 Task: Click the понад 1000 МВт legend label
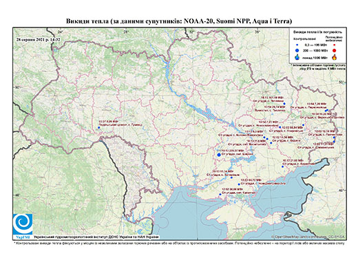pos(315,57)
